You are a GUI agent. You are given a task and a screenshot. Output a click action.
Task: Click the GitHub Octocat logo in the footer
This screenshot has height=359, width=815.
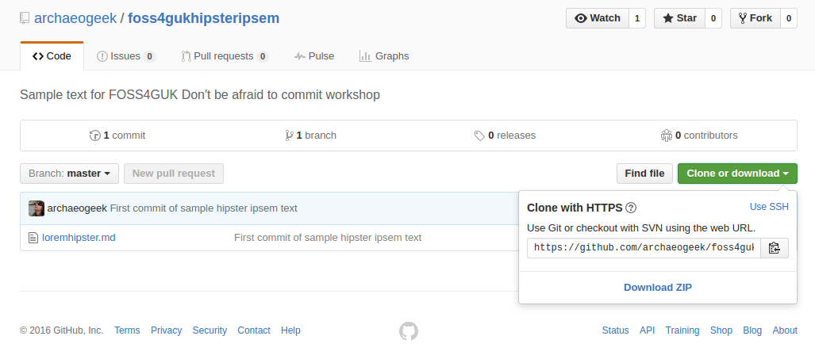[x=409, y=331]
